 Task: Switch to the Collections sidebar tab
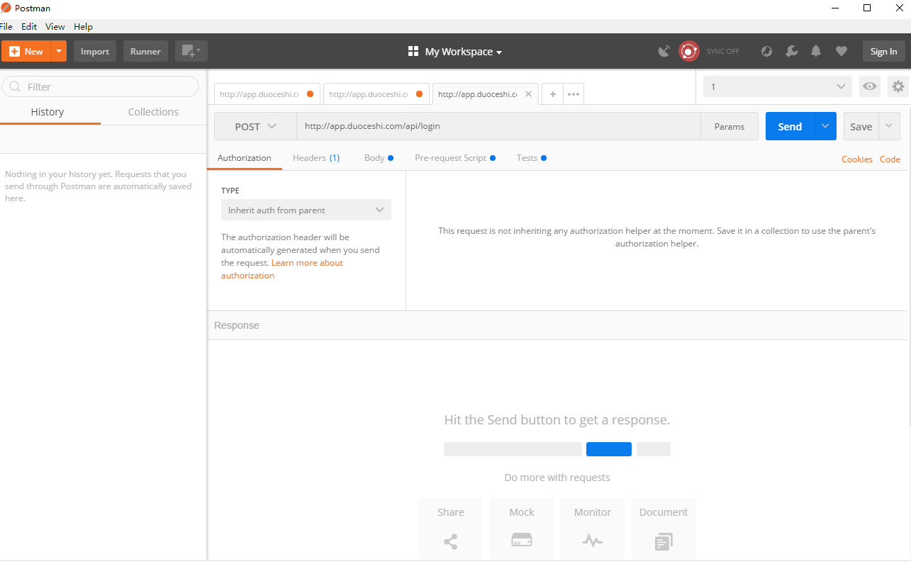[x=153, y=112]
